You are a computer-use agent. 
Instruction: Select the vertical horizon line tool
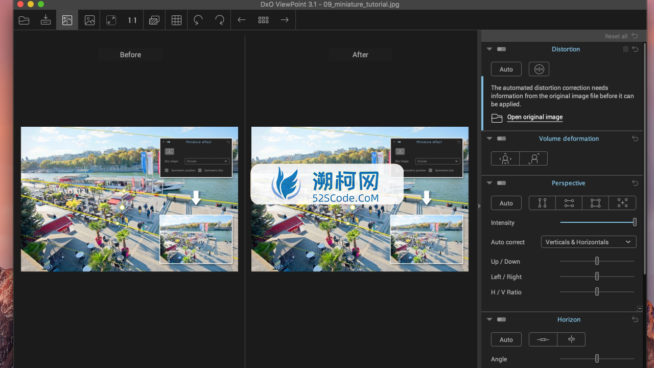[x=571, y=339]
